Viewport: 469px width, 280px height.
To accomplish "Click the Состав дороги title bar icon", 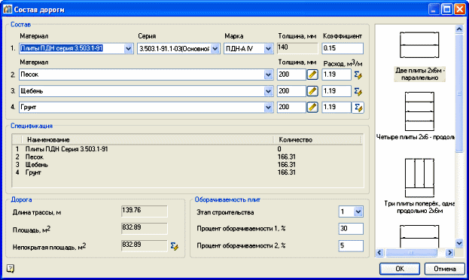I will [x=8, y=9].
